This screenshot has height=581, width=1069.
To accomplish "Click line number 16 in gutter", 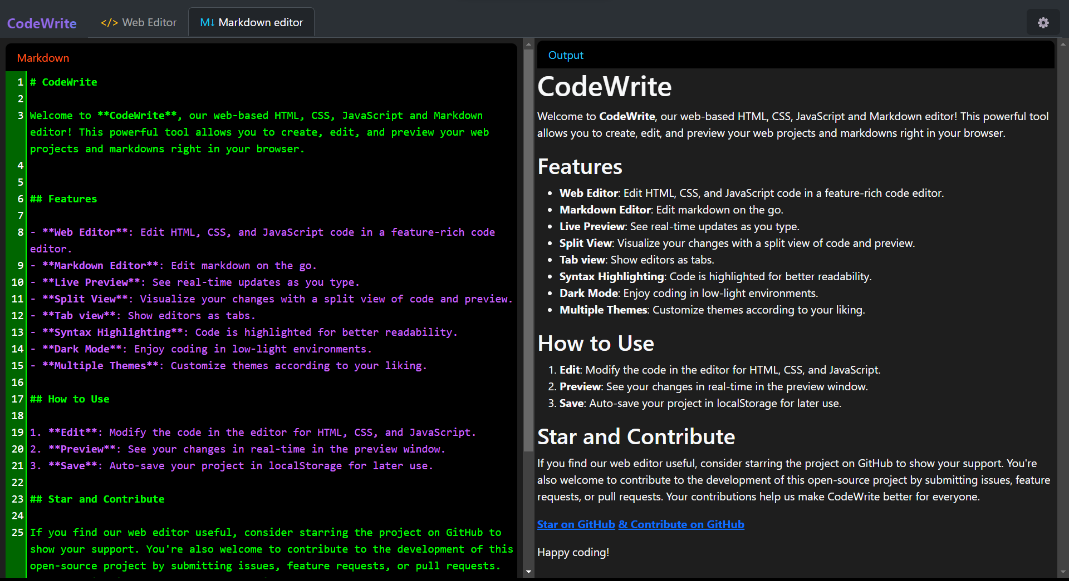I will (17, 383).
